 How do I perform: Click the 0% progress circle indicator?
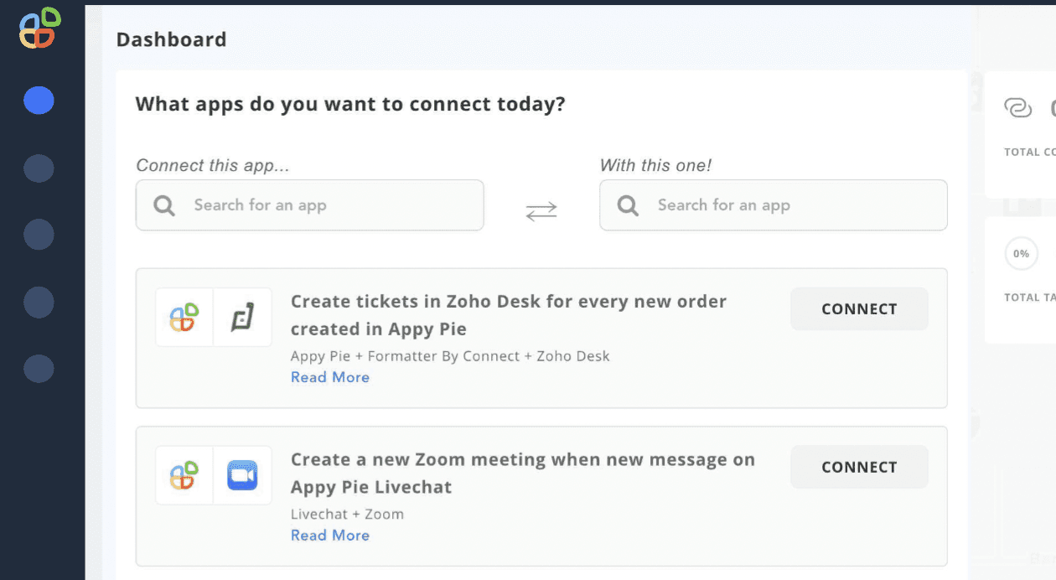coord(1021,253)
